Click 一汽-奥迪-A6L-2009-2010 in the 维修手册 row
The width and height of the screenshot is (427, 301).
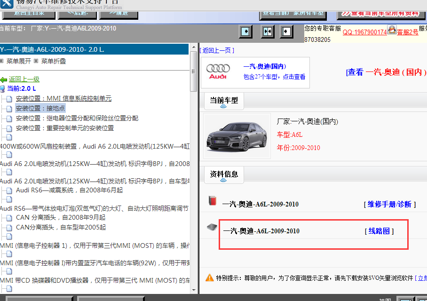[x=261, y=204]
